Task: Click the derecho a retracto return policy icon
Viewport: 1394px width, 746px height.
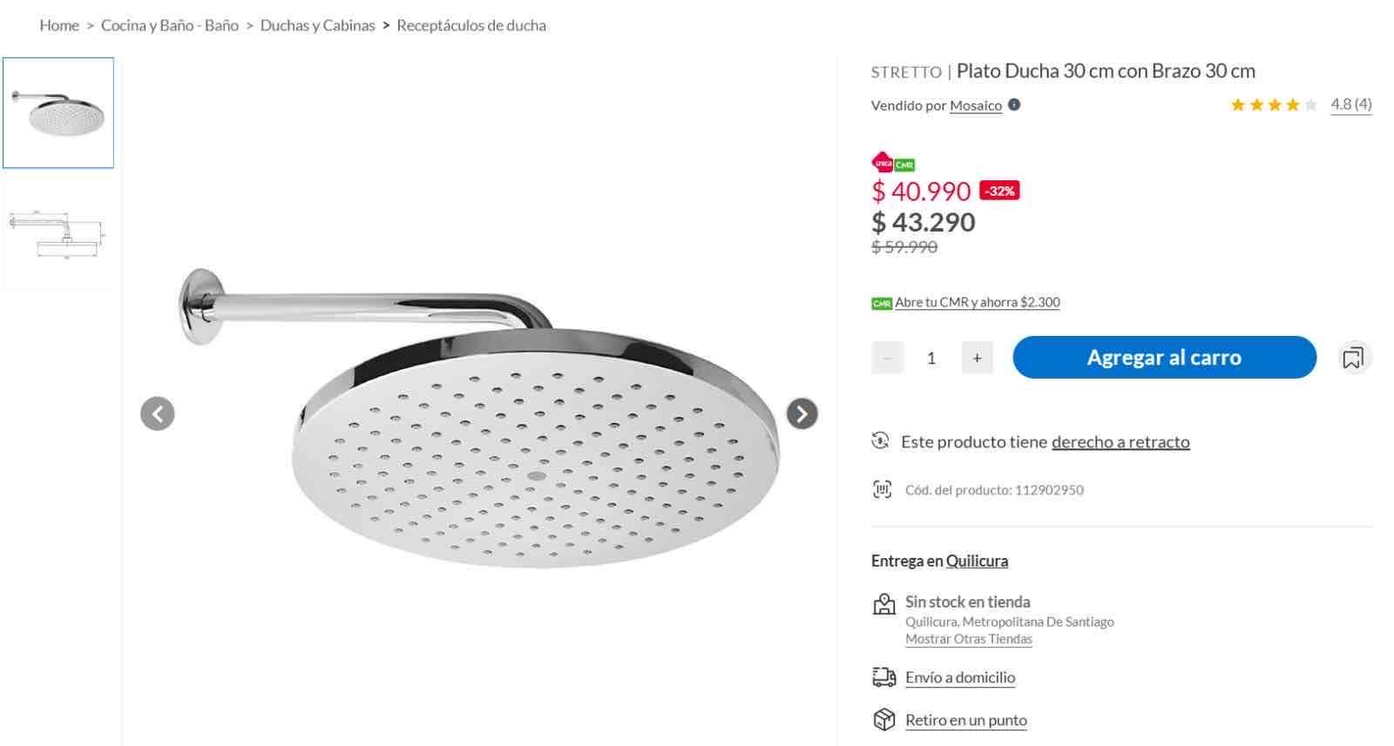Action: click(881, 441)
